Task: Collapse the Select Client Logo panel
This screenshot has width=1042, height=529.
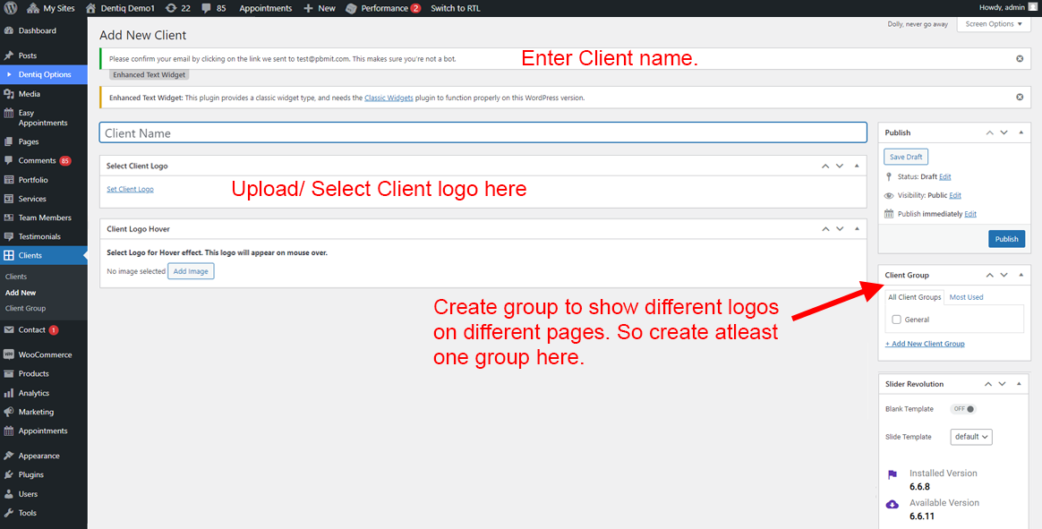Action: point(857,166)
